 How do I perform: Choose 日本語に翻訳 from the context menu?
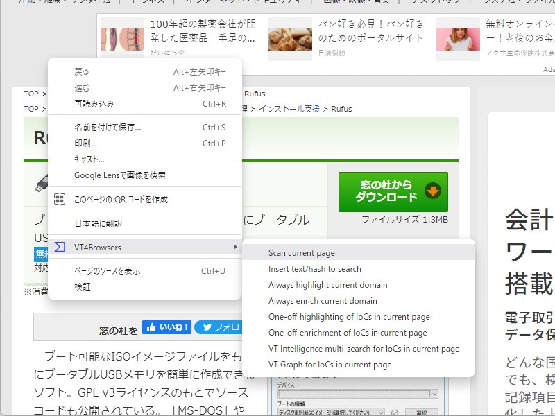pos(104,225)
